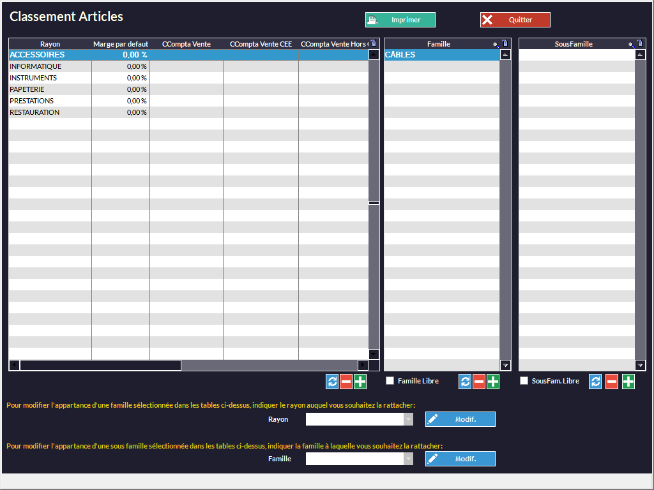The image size is (654, 490).
Task: Click the Quitter button
Action: (x=515, y=20)
